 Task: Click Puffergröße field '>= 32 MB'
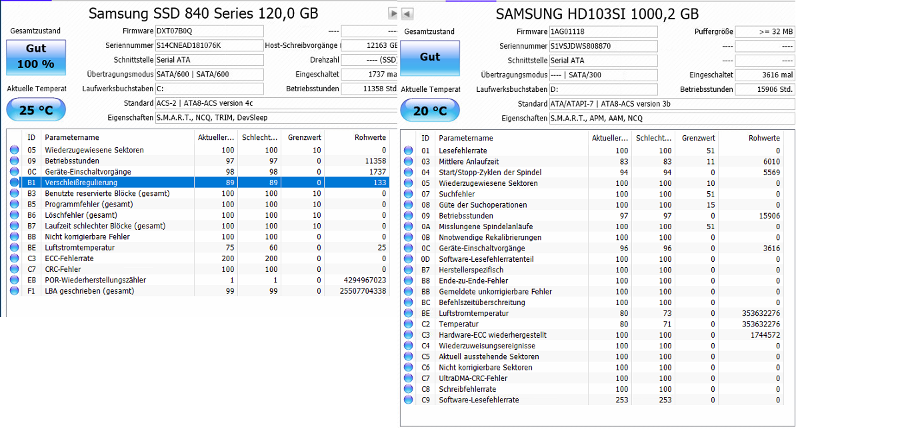tap(767, 32)
